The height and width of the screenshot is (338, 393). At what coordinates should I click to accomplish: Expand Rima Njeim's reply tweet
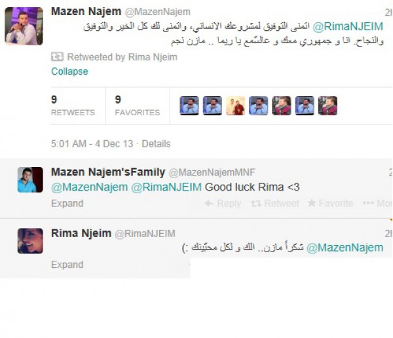click(x=67, y=265)
